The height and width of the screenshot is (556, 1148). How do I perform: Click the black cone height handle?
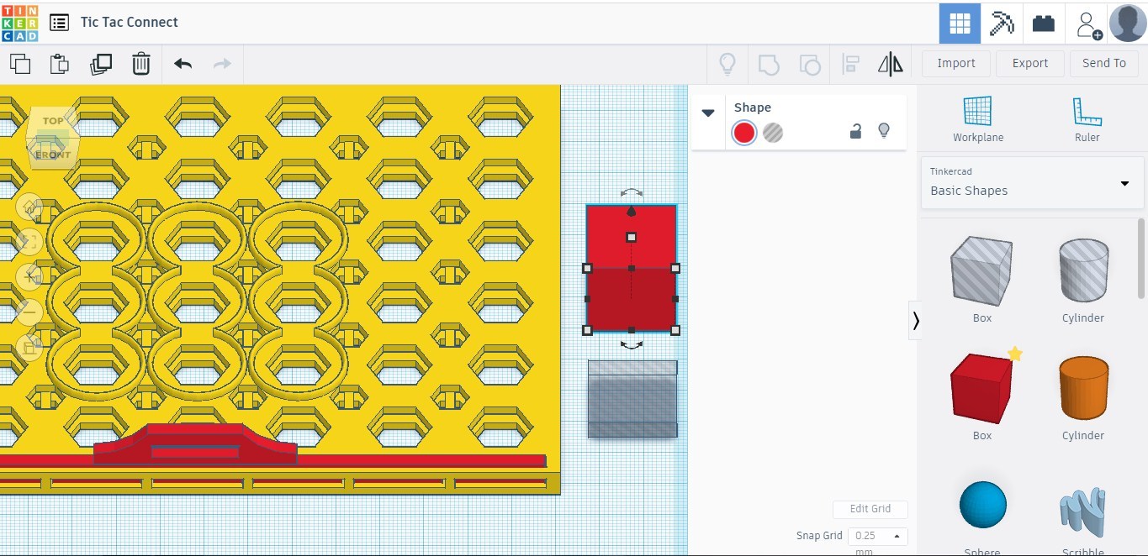pos(632,212)
